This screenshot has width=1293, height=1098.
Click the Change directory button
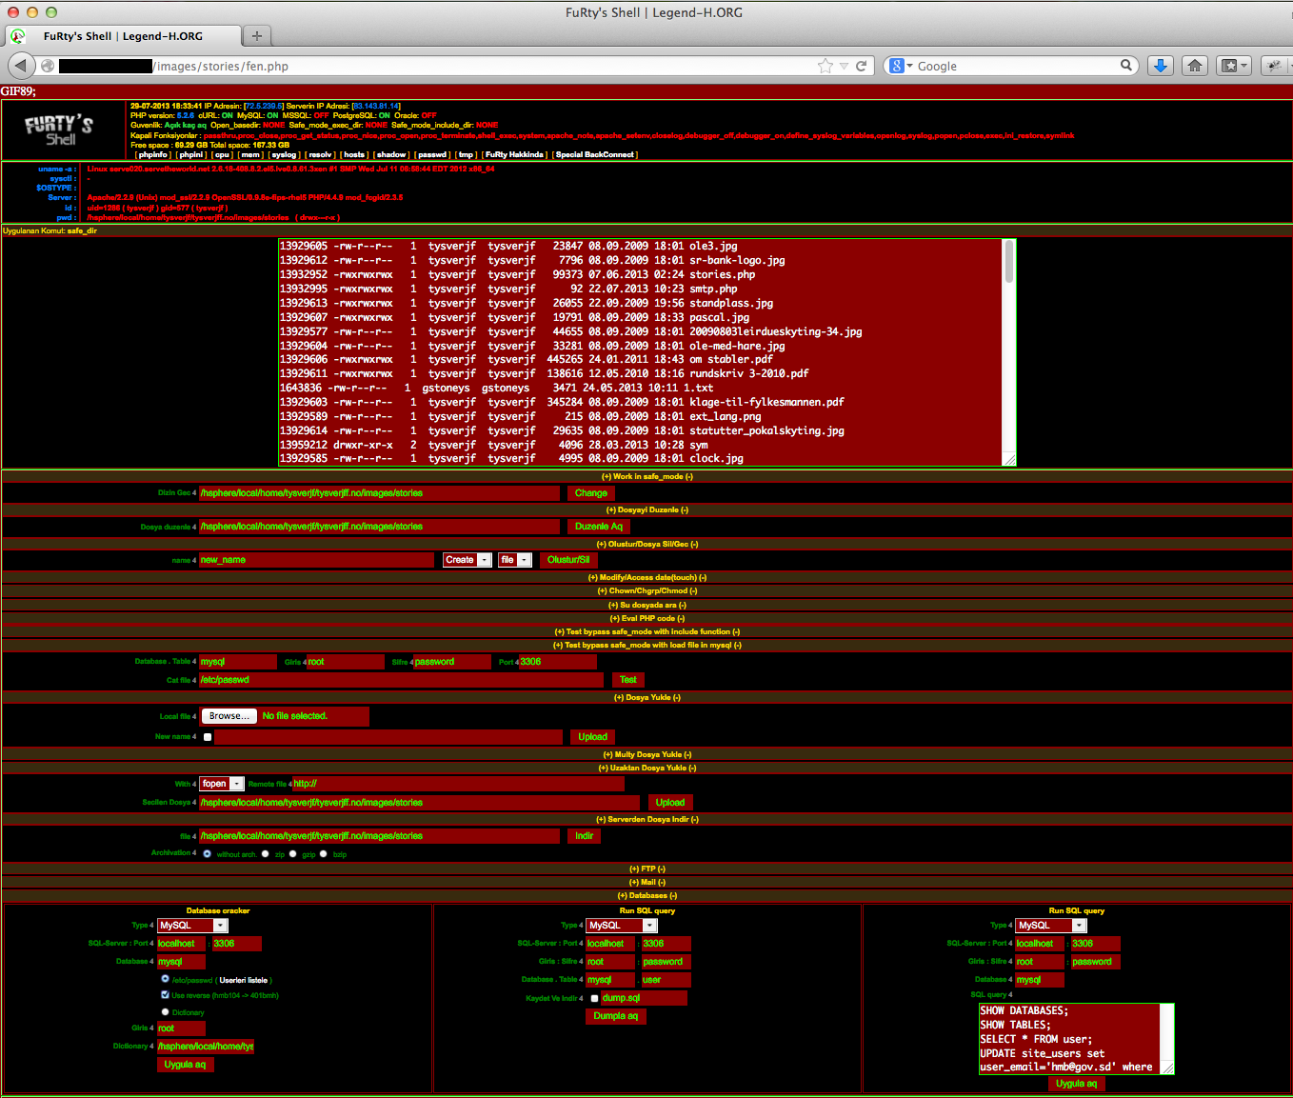tap(590, 493)
